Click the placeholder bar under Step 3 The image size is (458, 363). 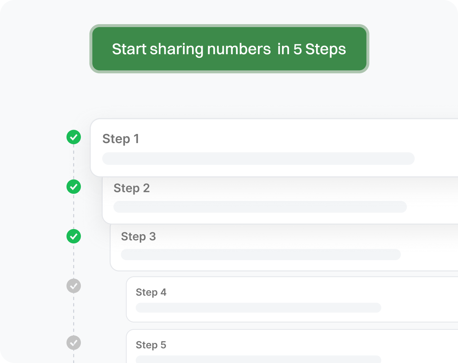(x=261, y=255)
